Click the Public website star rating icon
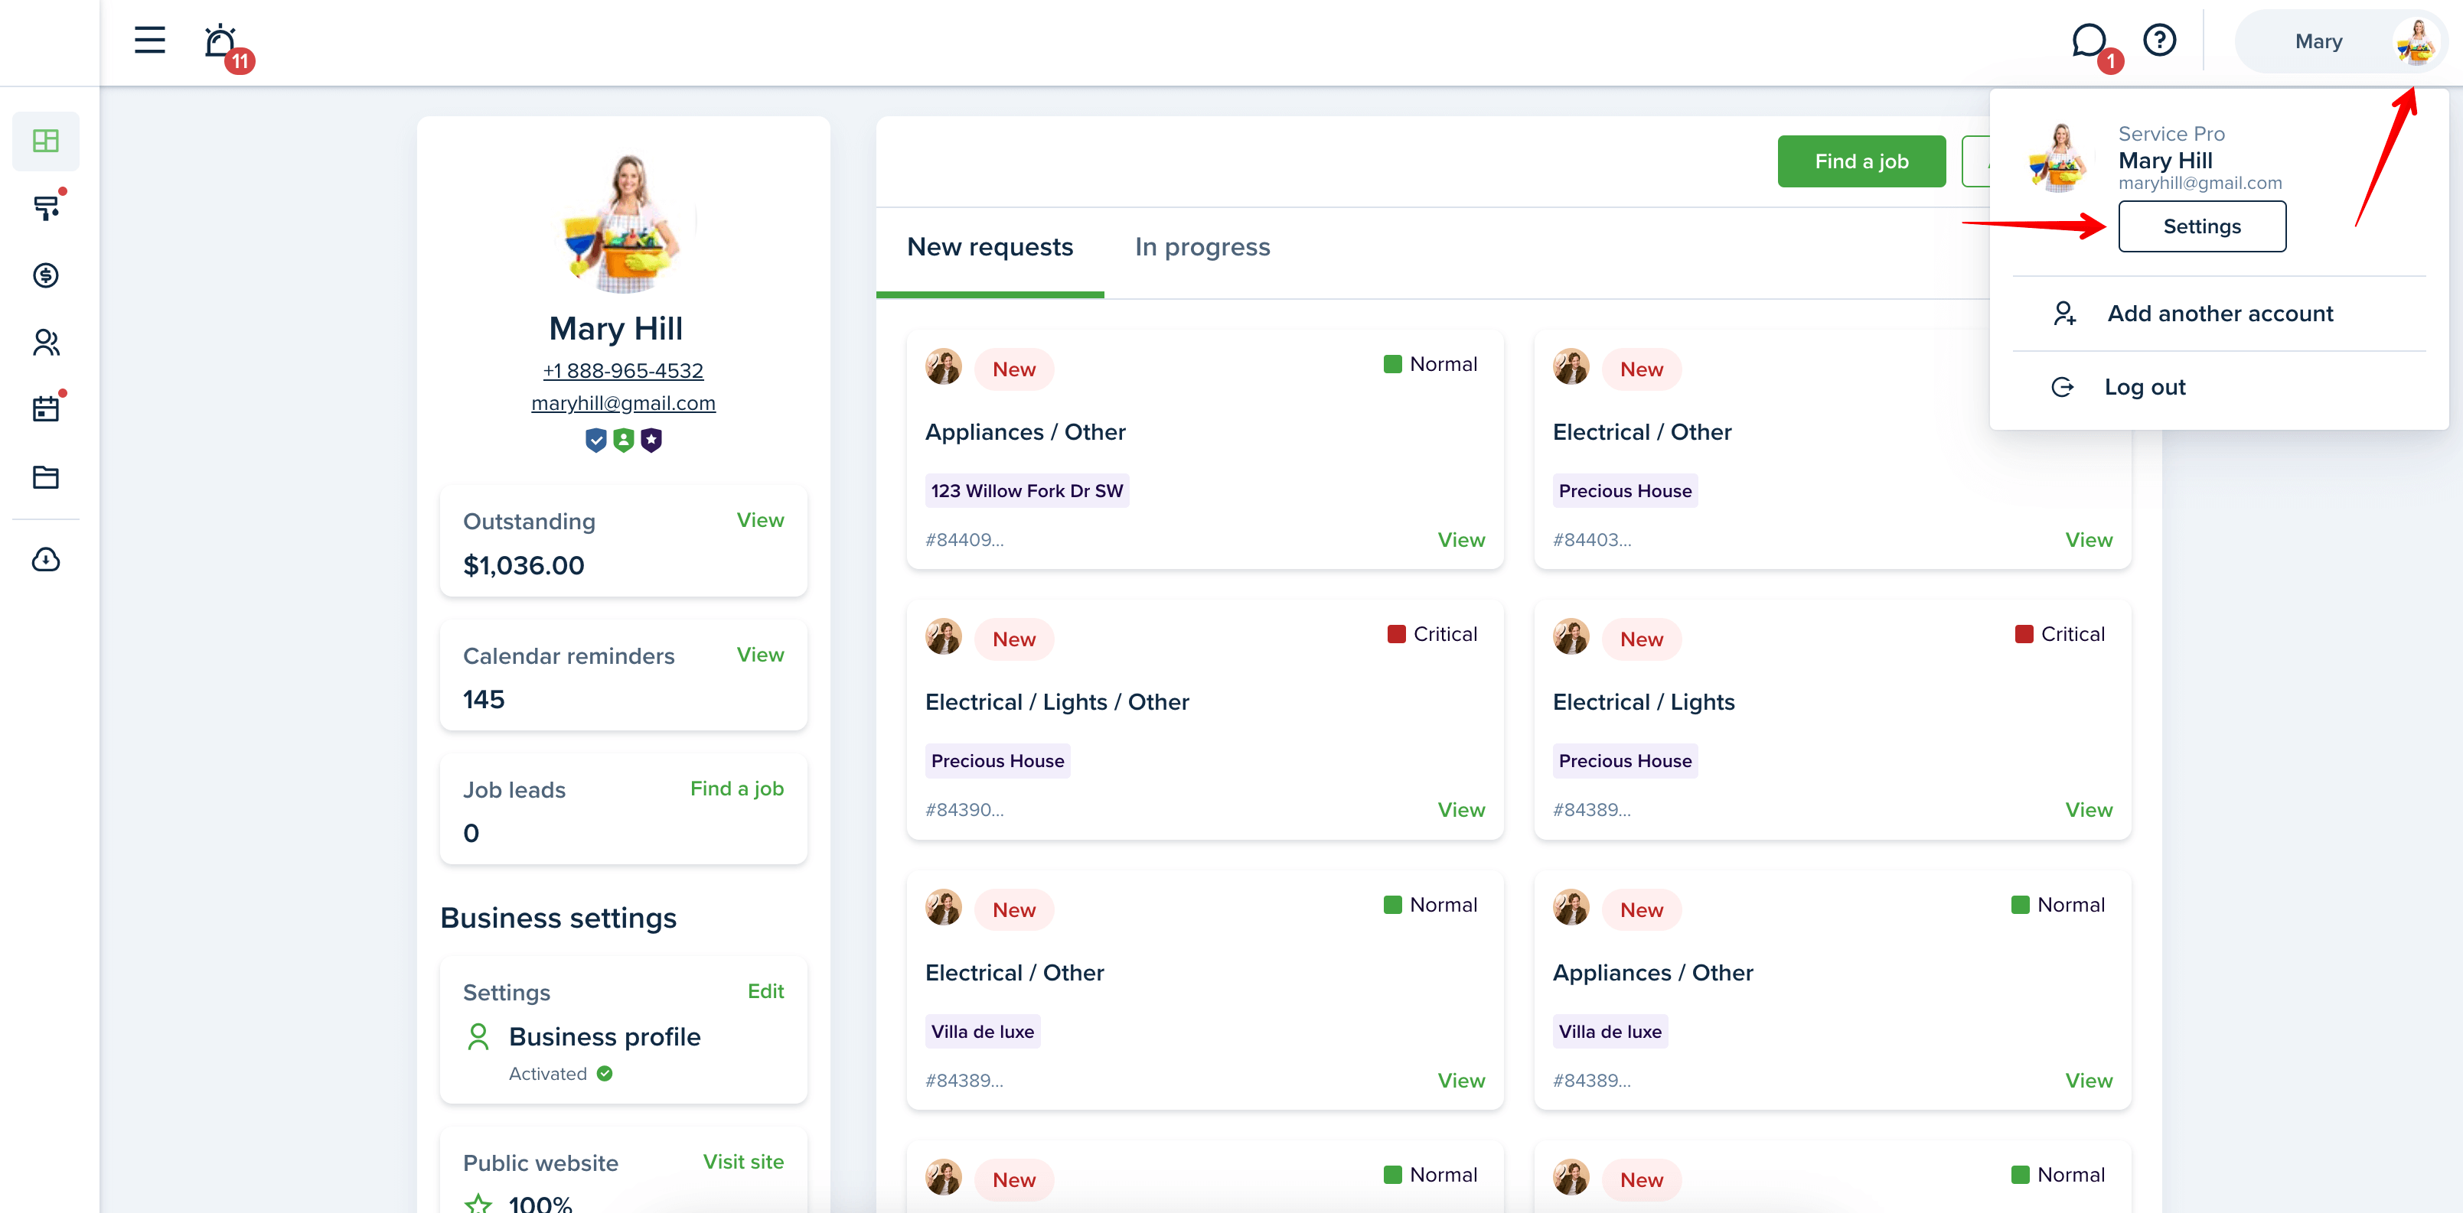Image resolution: width=2463 pixels, height=1213 pixels. pos(478,1204)
